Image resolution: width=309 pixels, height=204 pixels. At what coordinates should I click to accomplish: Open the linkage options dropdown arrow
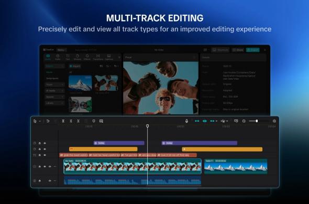(x=217, y=121)
